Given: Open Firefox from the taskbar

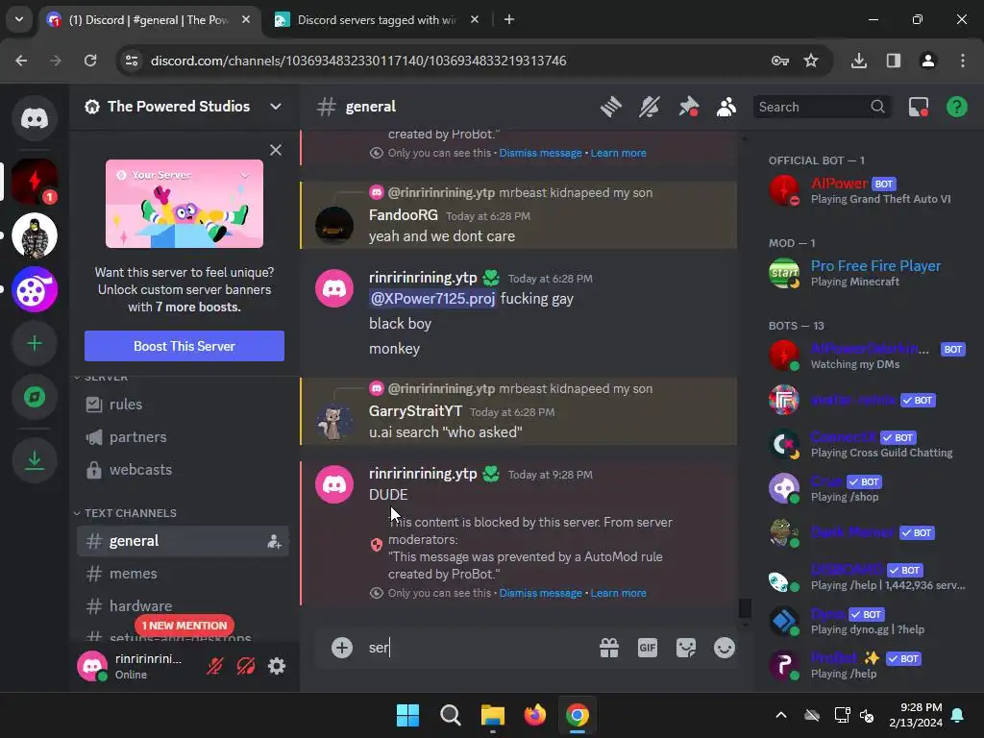Looking at the screenshot, I should pyautogui.click(x=534, y=715).
